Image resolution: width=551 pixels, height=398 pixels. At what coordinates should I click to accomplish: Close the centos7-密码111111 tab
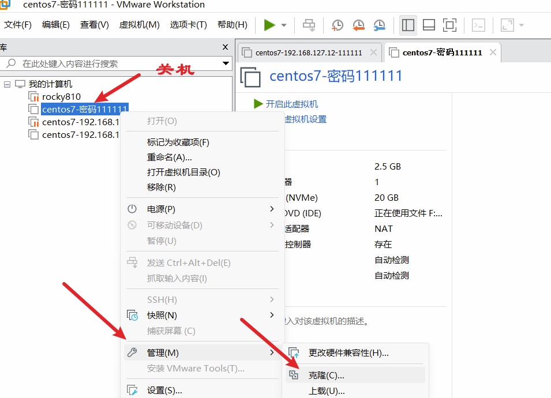point(493,52)
